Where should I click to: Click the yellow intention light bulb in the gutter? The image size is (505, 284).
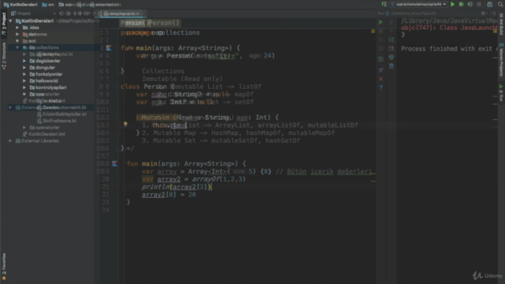tap(125, 125)
